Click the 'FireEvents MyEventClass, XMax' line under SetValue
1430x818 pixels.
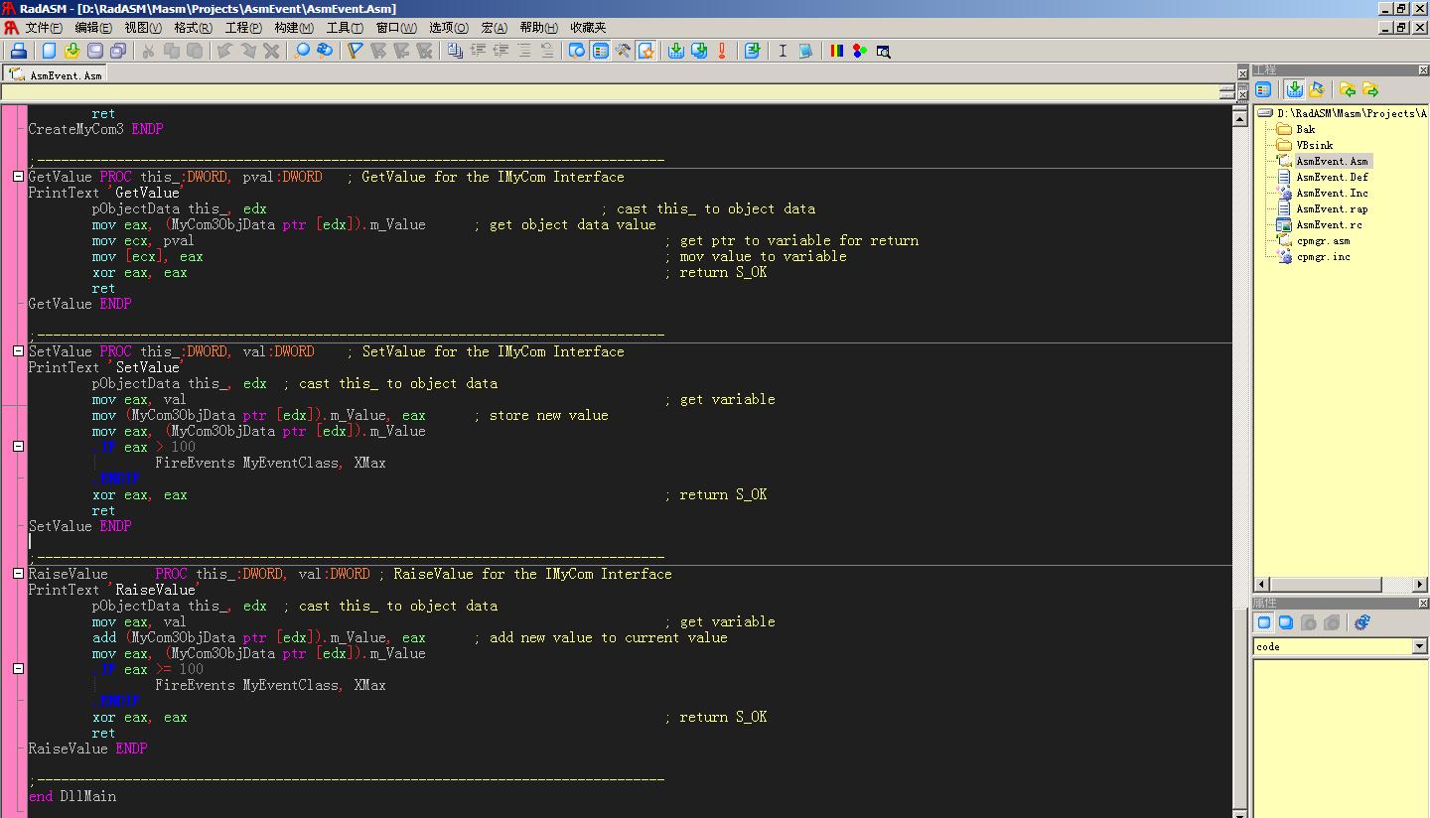pos(270,463)
